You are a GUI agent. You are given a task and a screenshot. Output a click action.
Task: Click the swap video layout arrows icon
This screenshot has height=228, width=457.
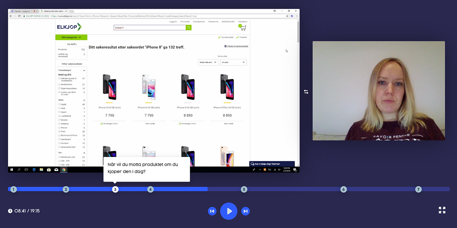coord(306,92)
